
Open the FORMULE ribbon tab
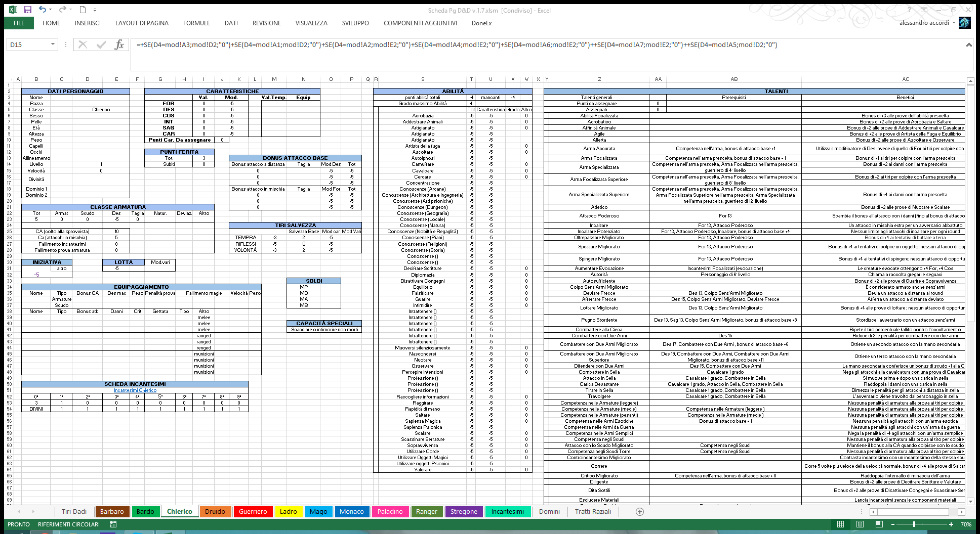(x=196, y=23)
